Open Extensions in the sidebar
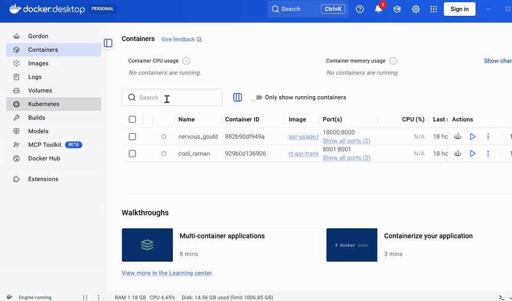The image size is (512, 301). pos(53,179)
